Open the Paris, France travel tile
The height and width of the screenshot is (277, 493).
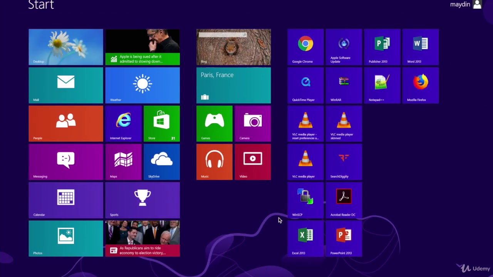pyautogui.click(x=234, y=85)
